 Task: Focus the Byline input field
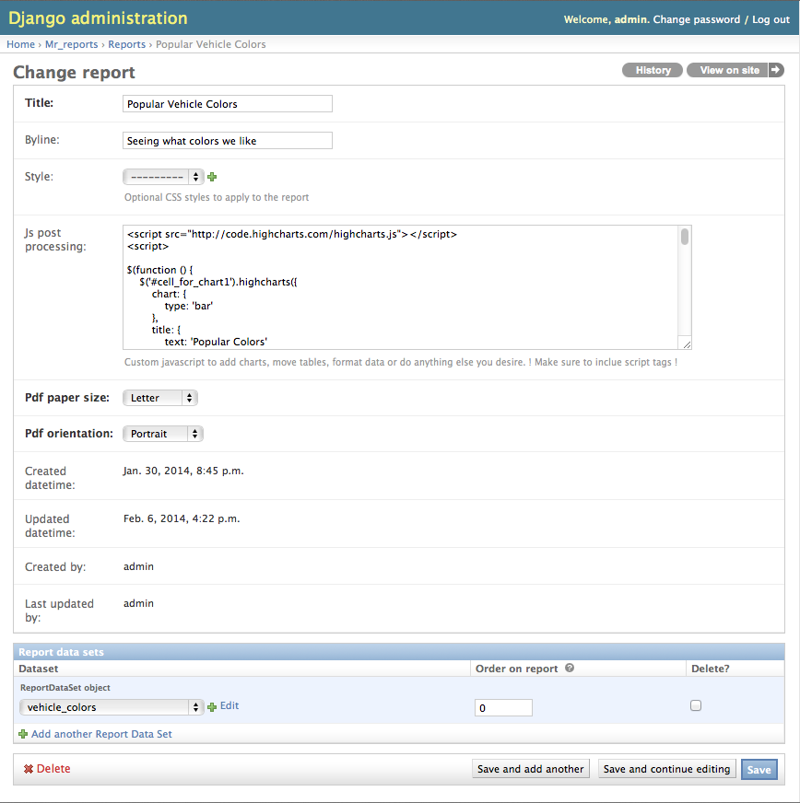pyautogui.click(x=228, y=140)
